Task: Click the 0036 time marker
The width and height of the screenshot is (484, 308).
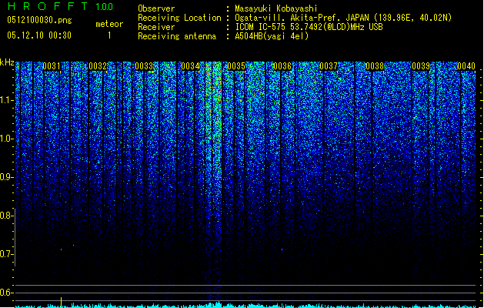Action: (282, 66)
